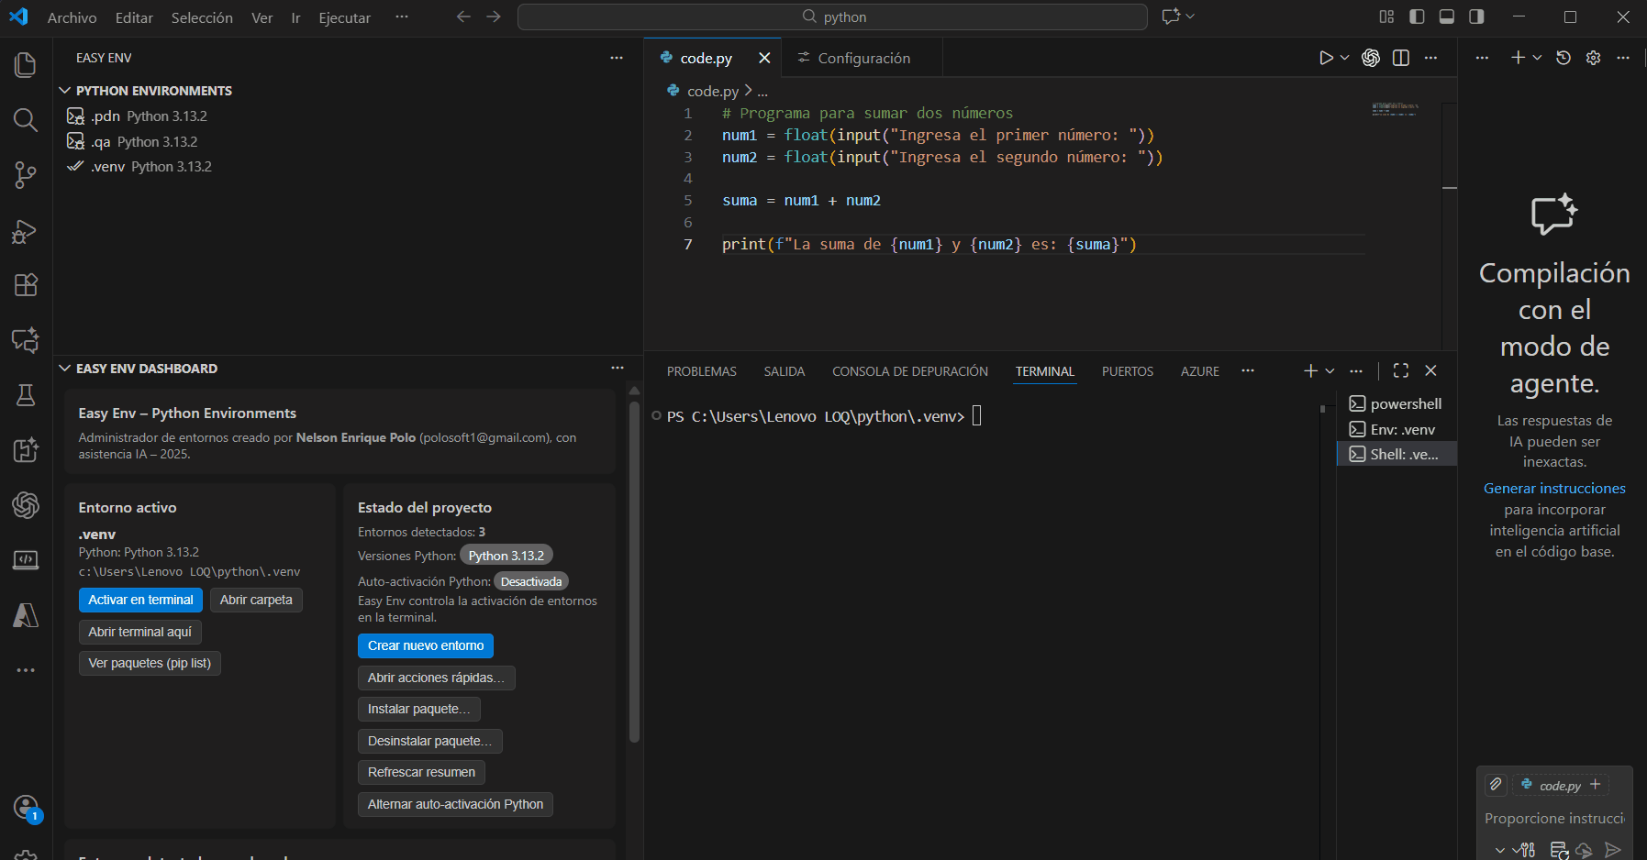This screenshot has width=1647, height=860.
Task: Open the Run and Debug view
Action: point(26,230)
